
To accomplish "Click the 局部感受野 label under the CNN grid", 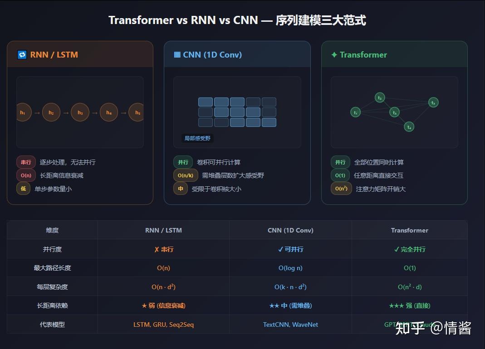I will click(x=197, y=138).
